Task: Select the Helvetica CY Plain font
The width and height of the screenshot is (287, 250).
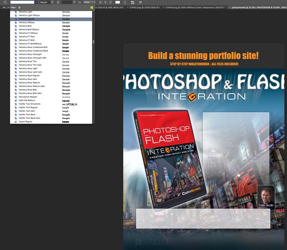Action: [x=51, y=37]
